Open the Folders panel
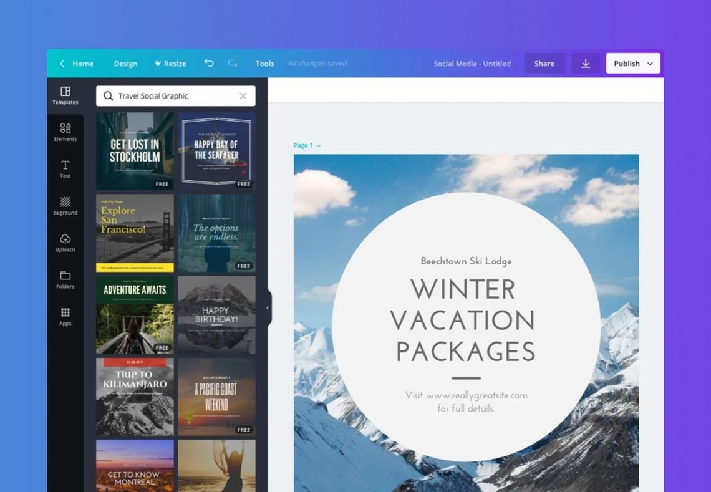Image resolution: width=711 pixels, height=492 pixels. [x=65, y=279]
